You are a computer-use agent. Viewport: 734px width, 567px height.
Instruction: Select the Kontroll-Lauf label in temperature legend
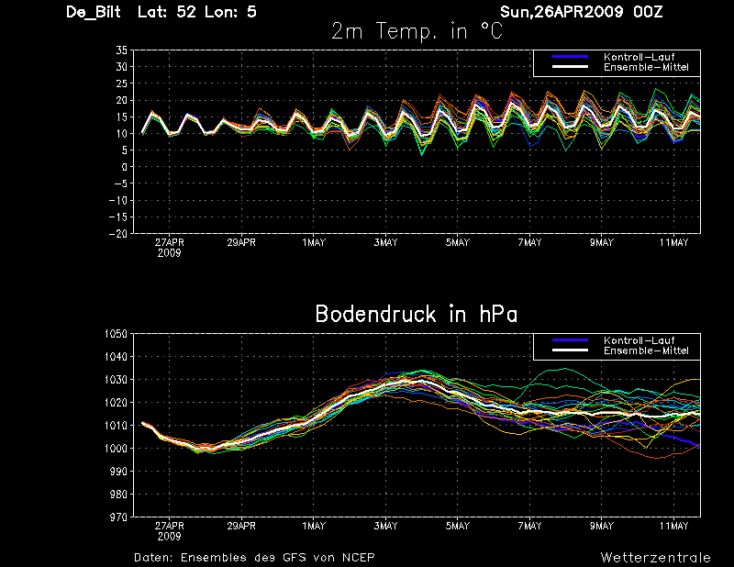[639, 57]
